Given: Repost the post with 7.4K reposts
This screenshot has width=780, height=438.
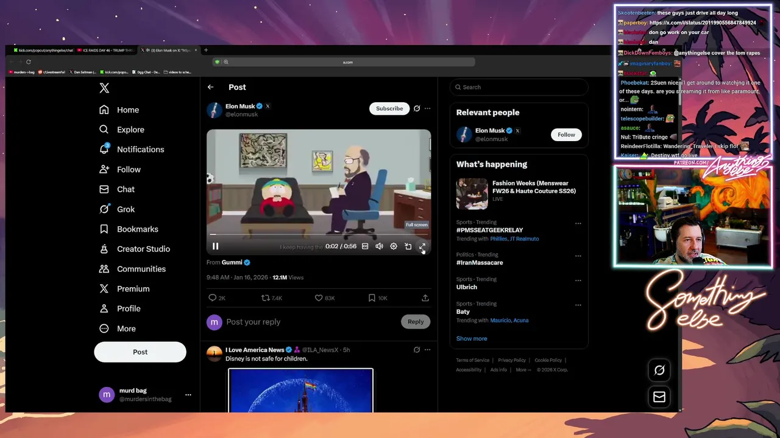Looking at the screenshot, I should (272, 298).
